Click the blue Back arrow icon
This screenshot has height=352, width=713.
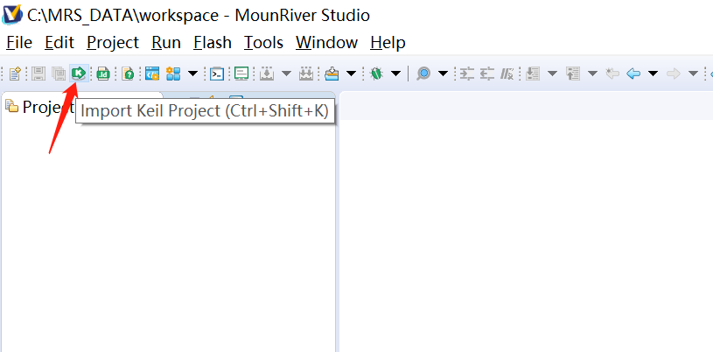(633, 73)
